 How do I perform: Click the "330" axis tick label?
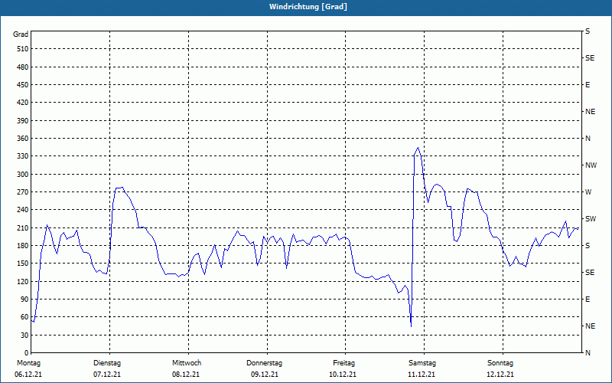point(23,156)
